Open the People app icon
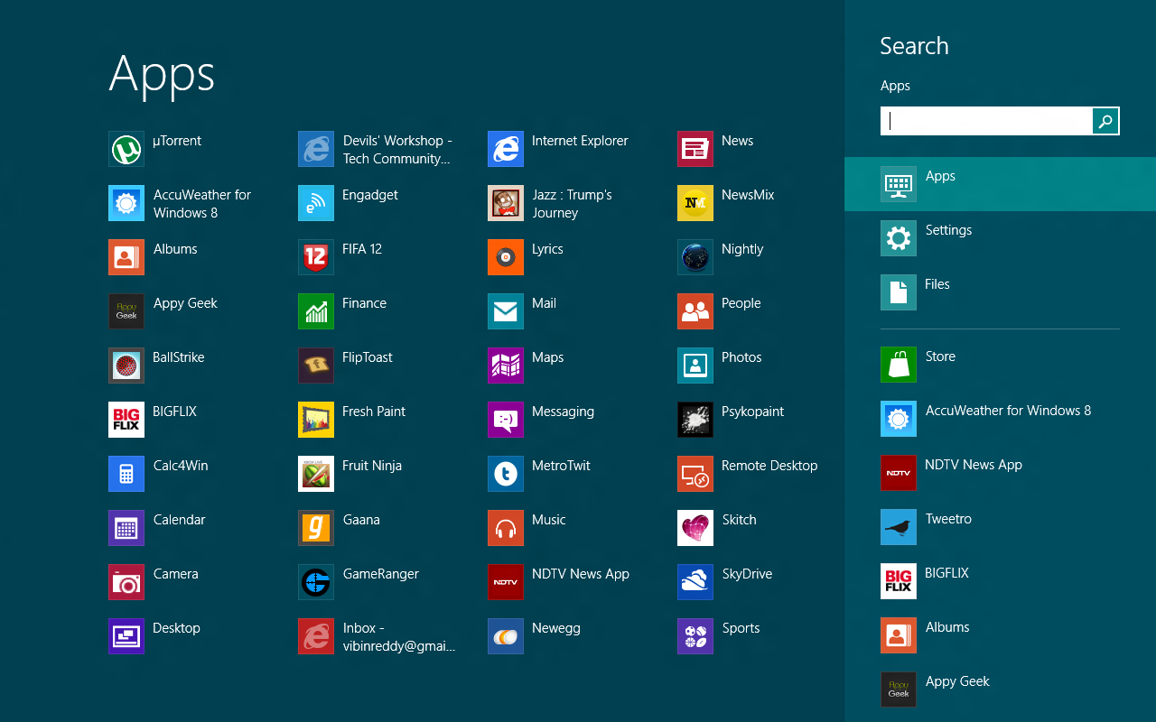Screen dimensions: 1156x722 pyautogui.click(x=695, y=311)
